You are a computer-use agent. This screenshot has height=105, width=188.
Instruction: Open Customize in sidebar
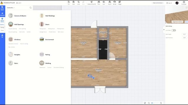tap(2, 14)
